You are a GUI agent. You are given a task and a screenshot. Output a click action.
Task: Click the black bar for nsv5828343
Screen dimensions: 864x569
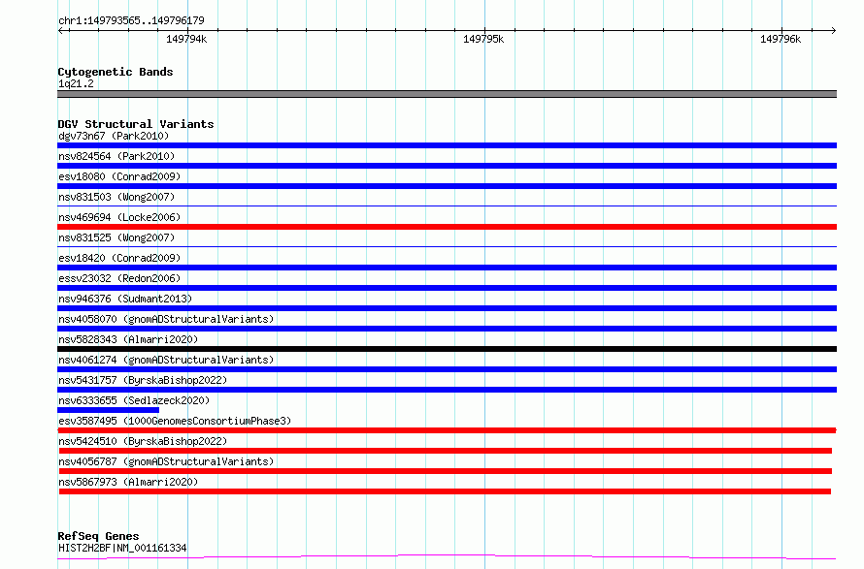pyautogui.click(x=447, y=349)
